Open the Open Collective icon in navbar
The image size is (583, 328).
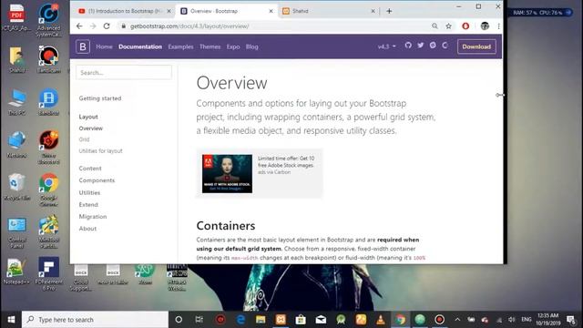tap(445, 46)
